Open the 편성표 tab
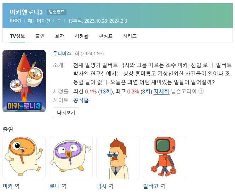This screenshot has height=194, width=235. coord(106,36)
